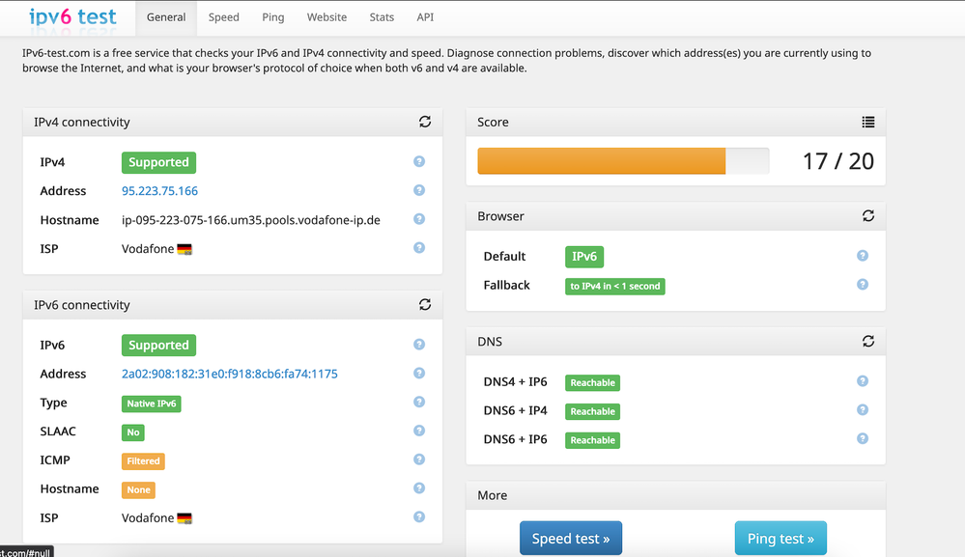Click help icon for DNS4 + IP6 row

(x=863, y=381)
